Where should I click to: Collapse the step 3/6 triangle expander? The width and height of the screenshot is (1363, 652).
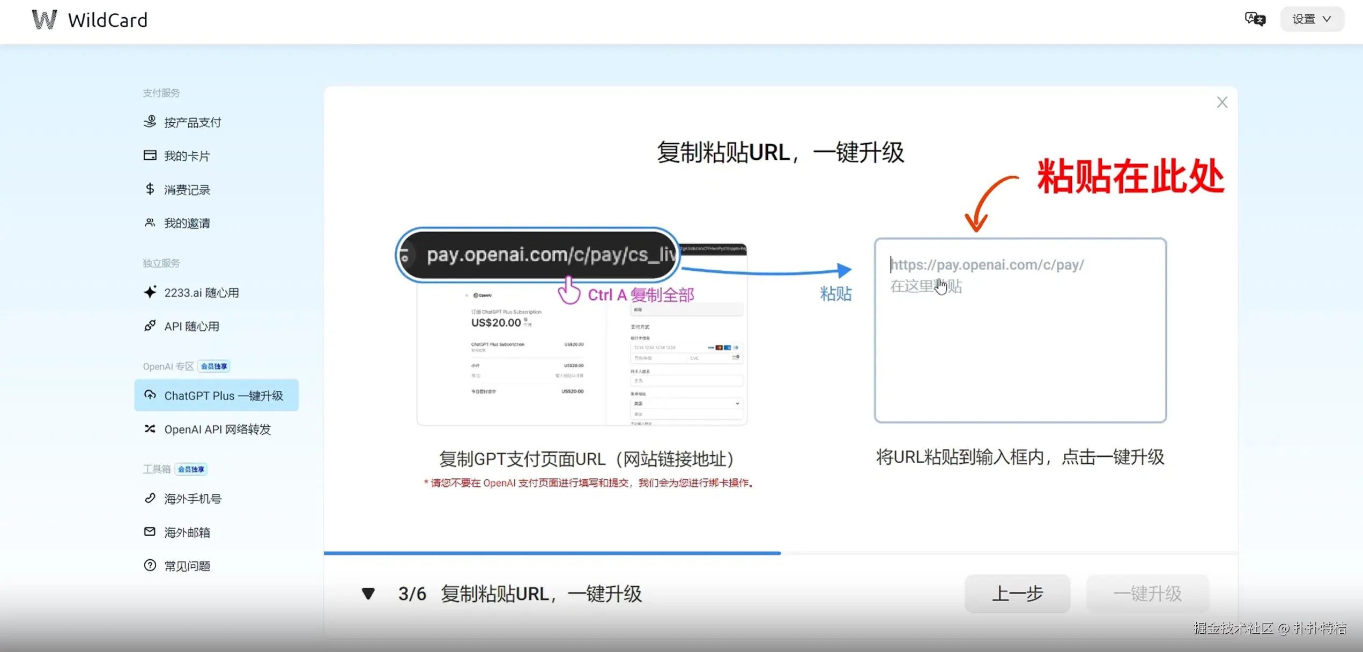pyautogui.click(x=368, y=594)
